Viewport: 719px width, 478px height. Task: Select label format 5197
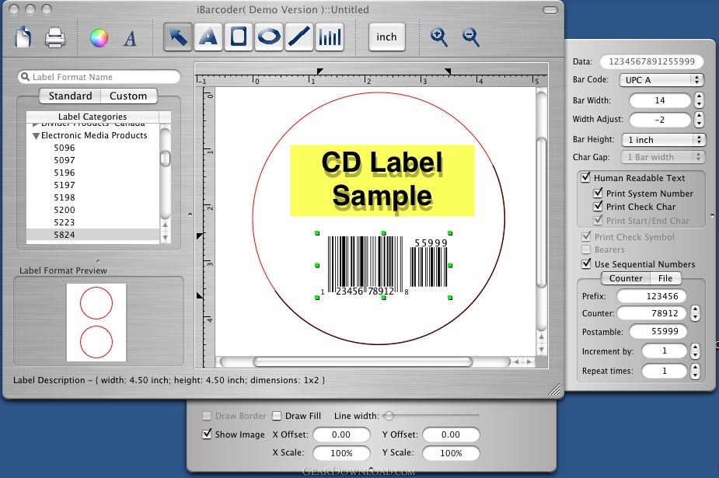[x=65, y=185]
